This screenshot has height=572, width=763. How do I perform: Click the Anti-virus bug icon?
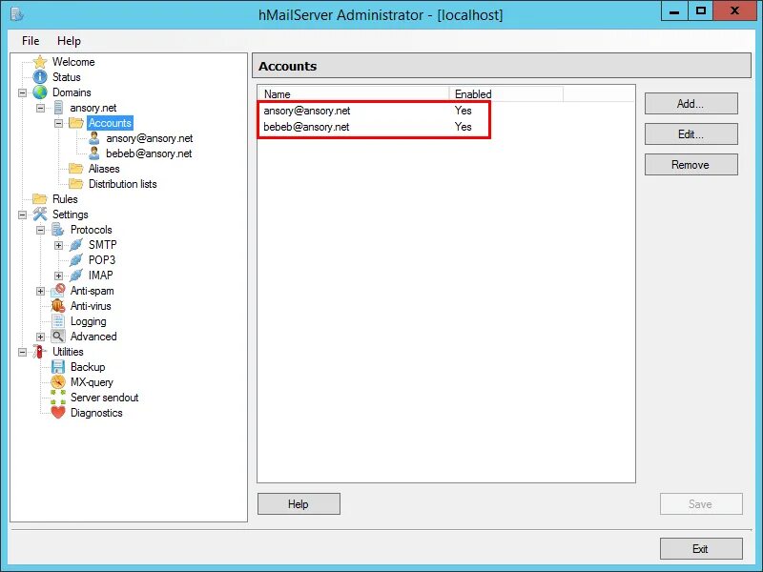tap(58, 306)
